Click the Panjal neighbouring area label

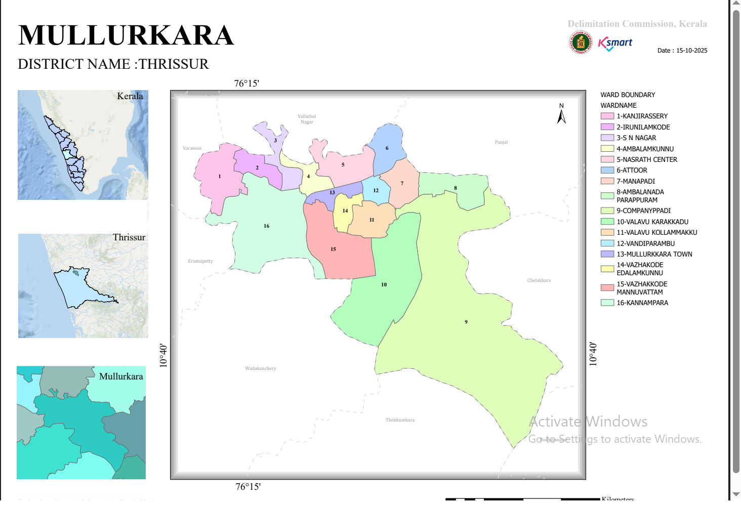(x=501, y=142)
